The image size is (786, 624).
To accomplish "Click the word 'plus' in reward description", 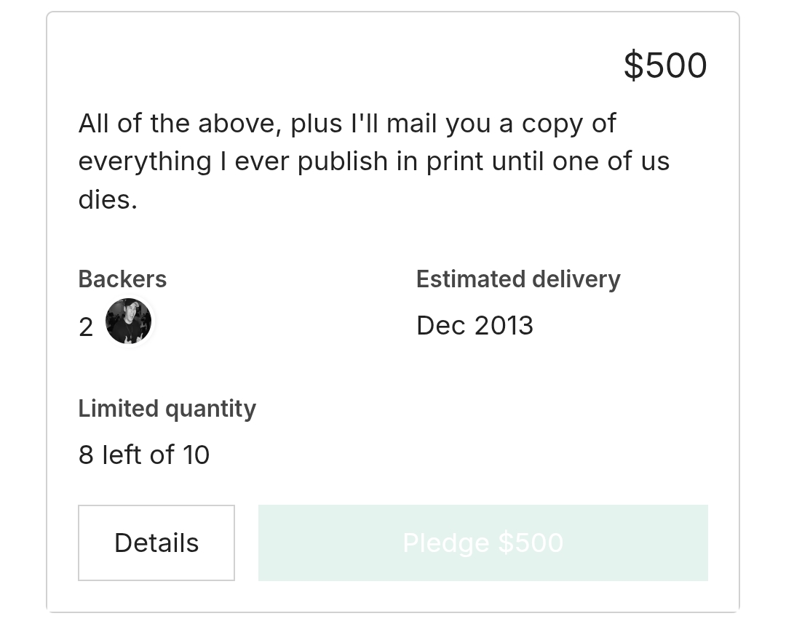I will point(316,124).
